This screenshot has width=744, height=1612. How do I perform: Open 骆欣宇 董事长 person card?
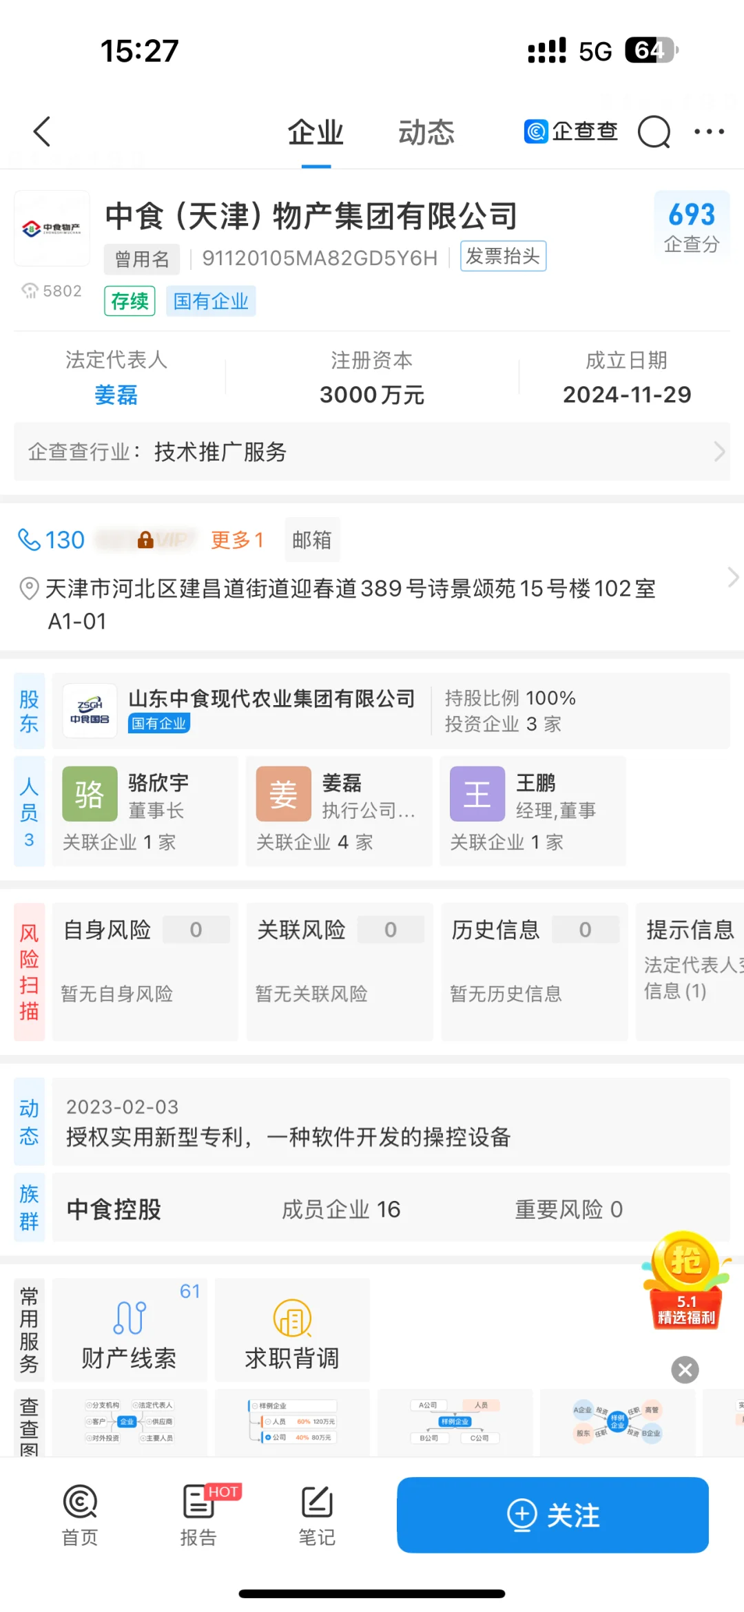145,811
